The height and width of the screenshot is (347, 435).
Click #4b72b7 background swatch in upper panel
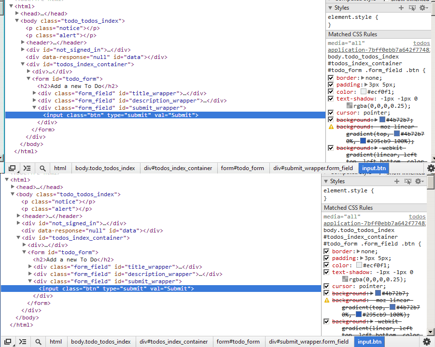[382, 120]
